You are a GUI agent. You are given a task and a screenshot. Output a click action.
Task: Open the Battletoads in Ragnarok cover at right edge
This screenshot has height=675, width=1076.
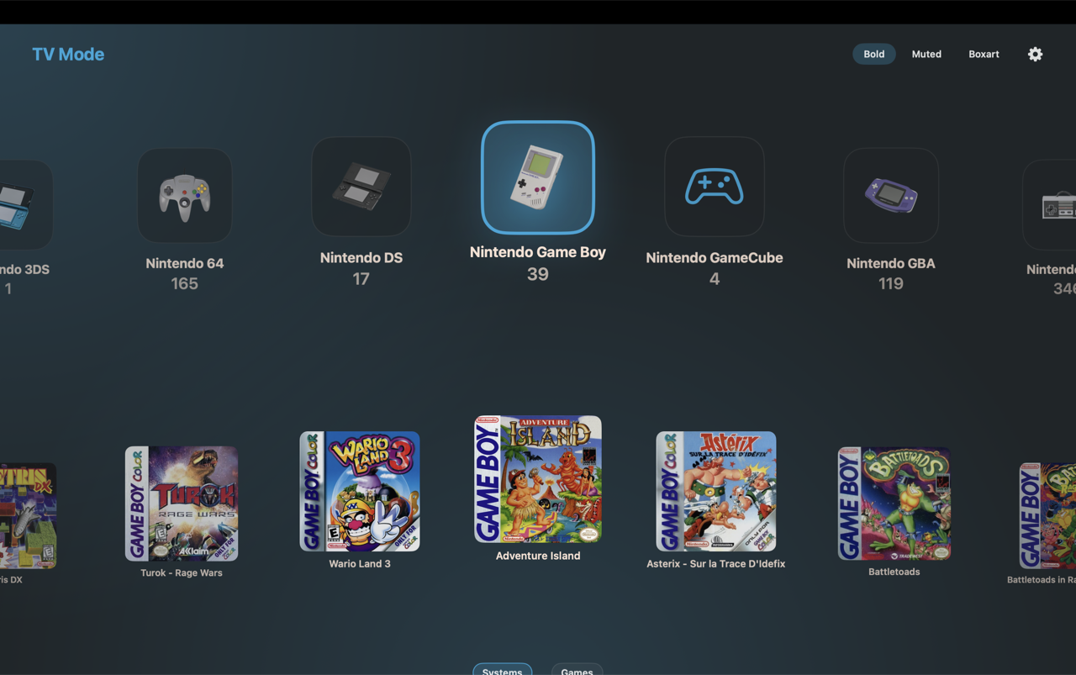pyautogui.click(x=1048, y=515)
